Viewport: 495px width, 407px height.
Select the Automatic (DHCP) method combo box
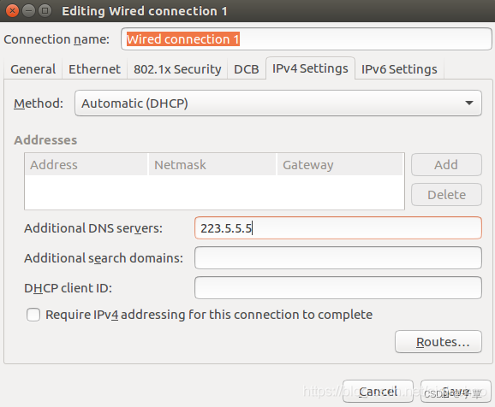click(278, 103)
